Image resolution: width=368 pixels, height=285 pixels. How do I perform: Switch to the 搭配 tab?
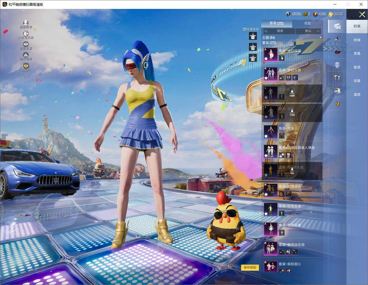point(307,23)
